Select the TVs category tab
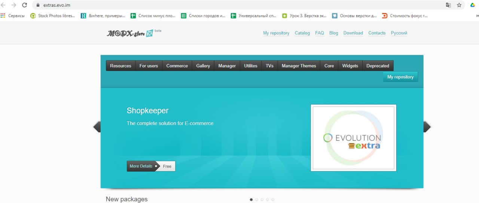Screen dimensions: 479x203 tap(269, 66)
